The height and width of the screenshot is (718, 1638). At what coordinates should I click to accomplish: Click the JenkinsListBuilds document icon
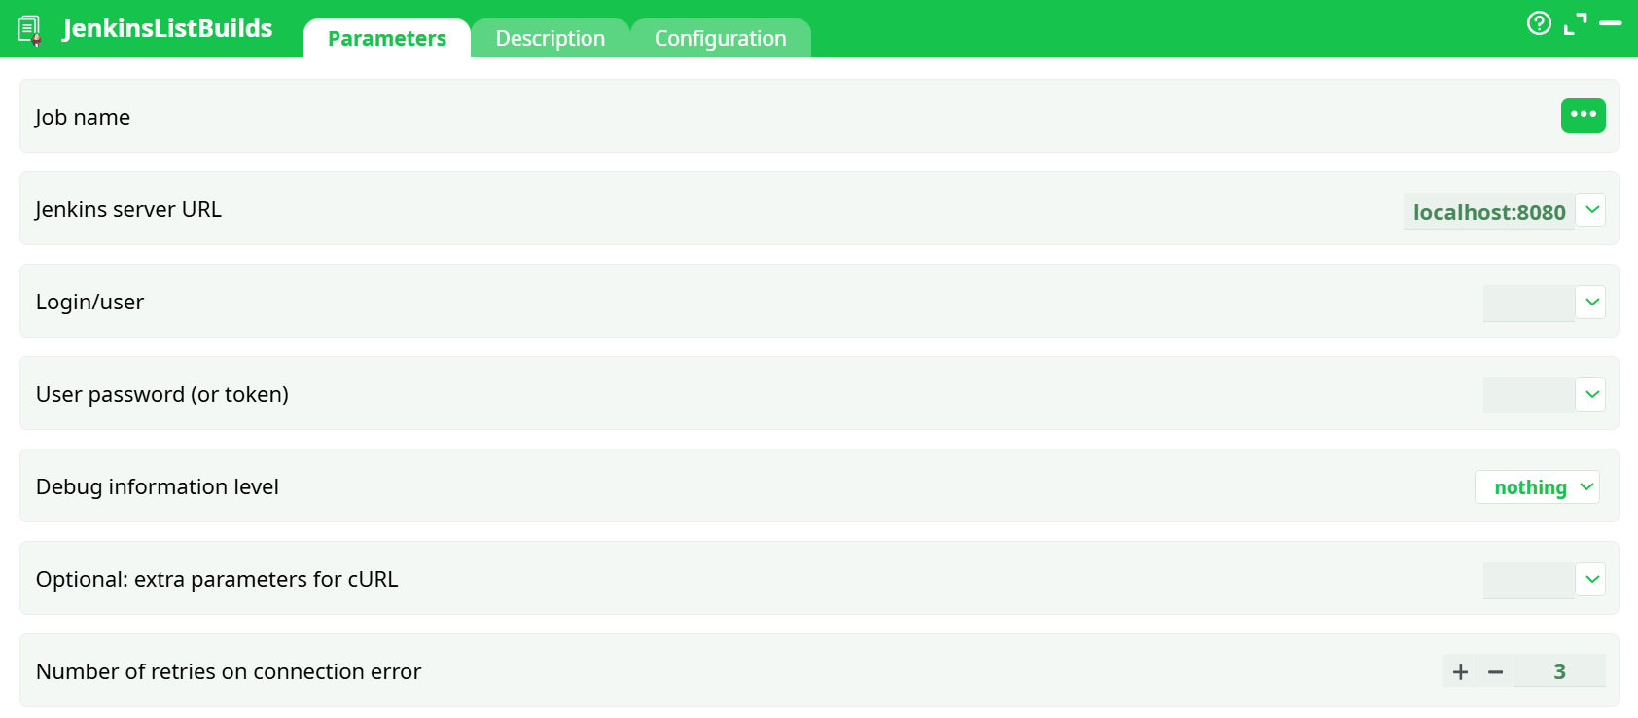click(30, 30)
